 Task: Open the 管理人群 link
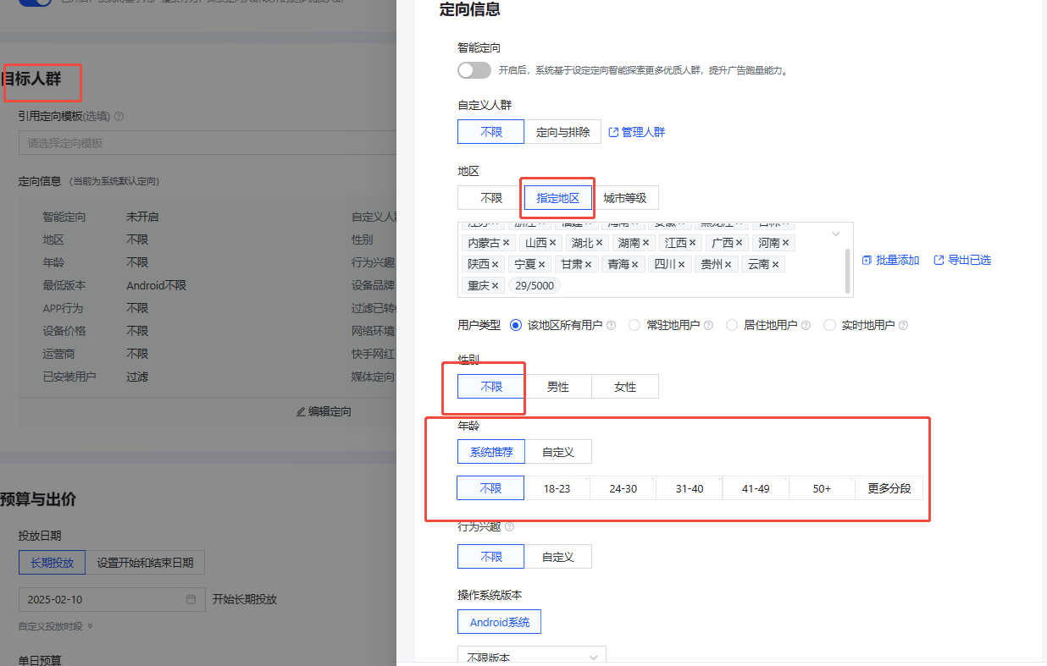637,132
